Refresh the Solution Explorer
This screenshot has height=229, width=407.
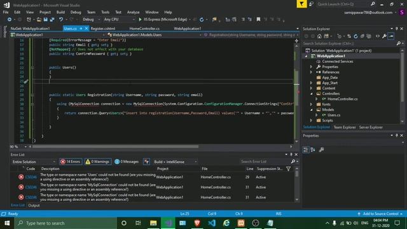pos(355,36)
